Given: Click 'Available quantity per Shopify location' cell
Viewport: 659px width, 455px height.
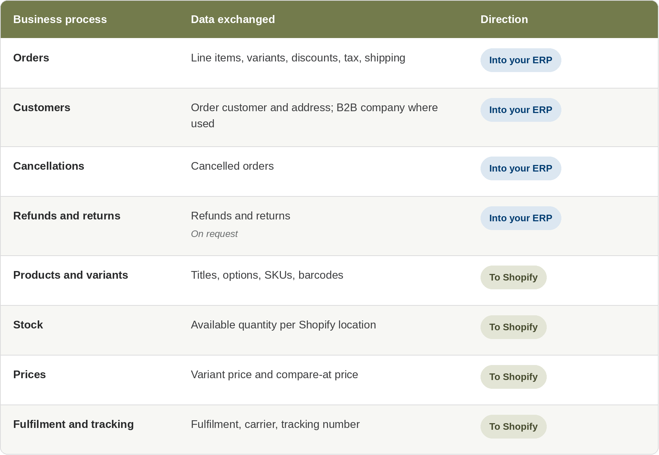Looking at the screenshot, I should click(x=283, y=325).
